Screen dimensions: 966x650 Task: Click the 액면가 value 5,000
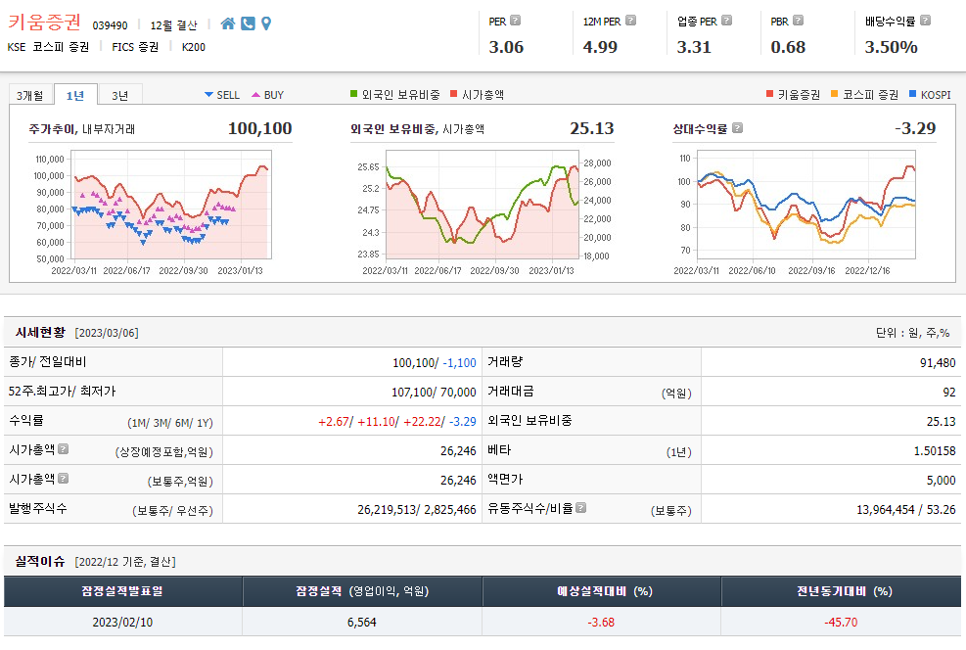[x=942, y=480]
